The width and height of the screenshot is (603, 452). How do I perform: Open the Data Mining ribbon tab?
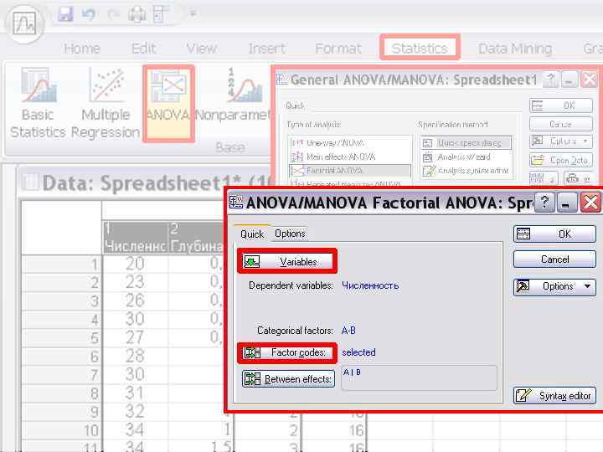pos(515,49)
